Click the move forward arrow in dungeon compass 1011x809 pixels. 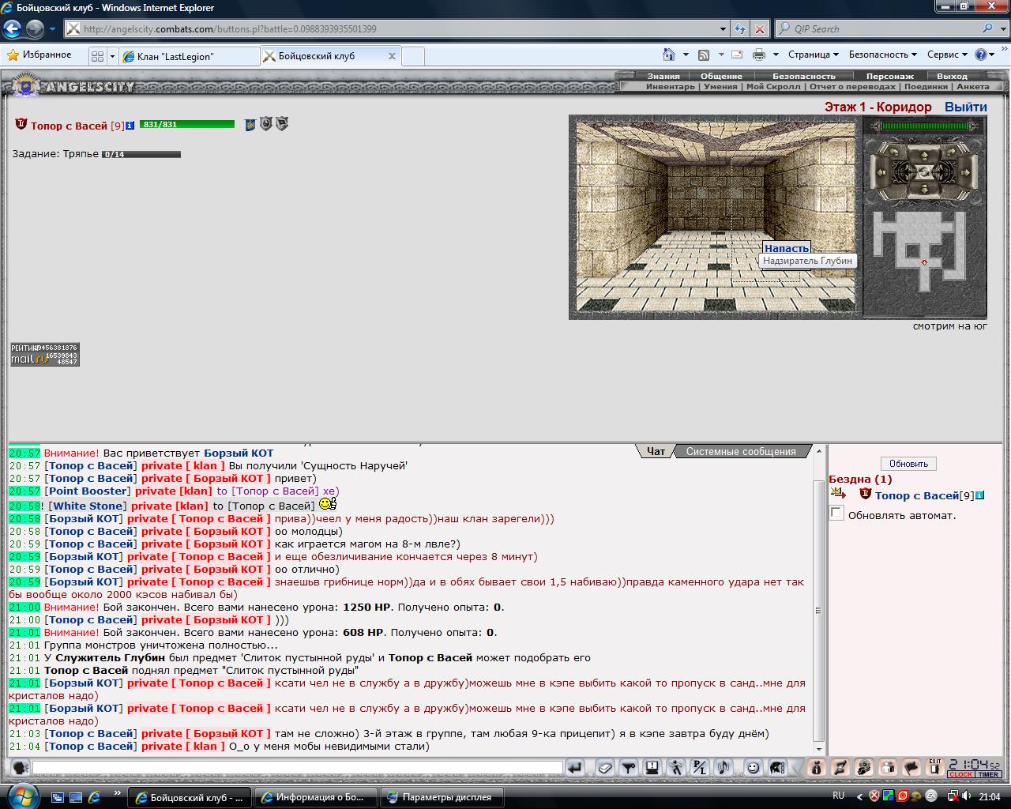[x=924, y=155]
